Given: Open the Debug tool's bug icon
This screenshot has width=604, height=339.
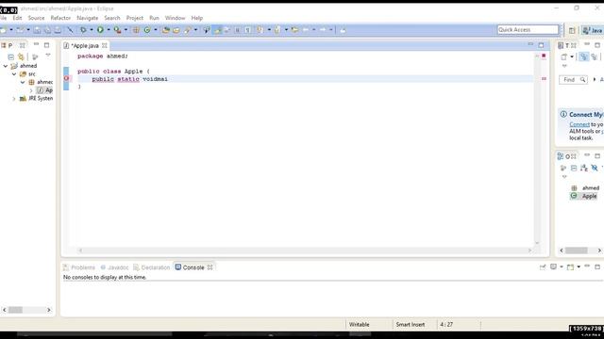Looking at the screenshot, I should click(83, 29).
